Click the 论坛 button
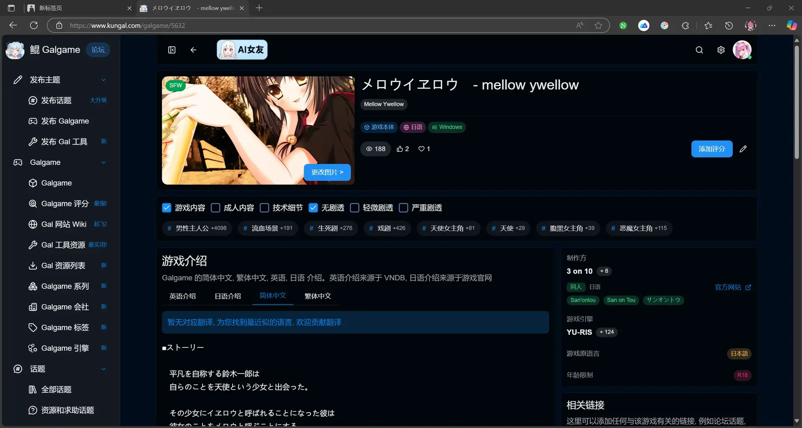802x428 pixels. coord(98,50)
